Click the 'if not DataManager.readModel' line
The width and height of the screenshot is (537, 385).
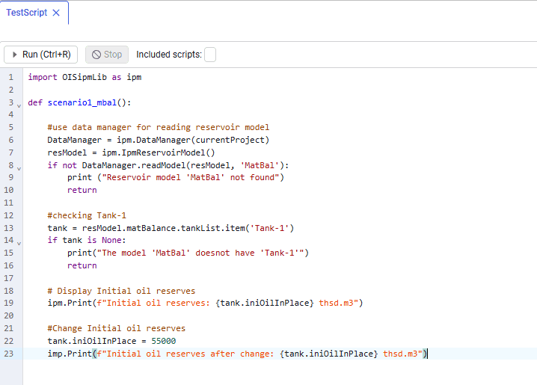[x=168, y=165]
